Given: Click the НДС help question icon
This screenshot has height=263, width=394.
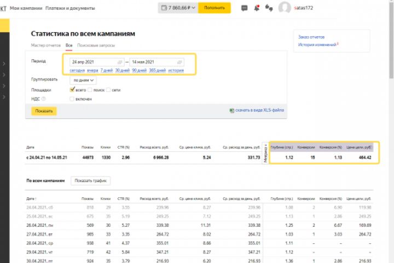Looking at the screenshot, I should [43, 99].
